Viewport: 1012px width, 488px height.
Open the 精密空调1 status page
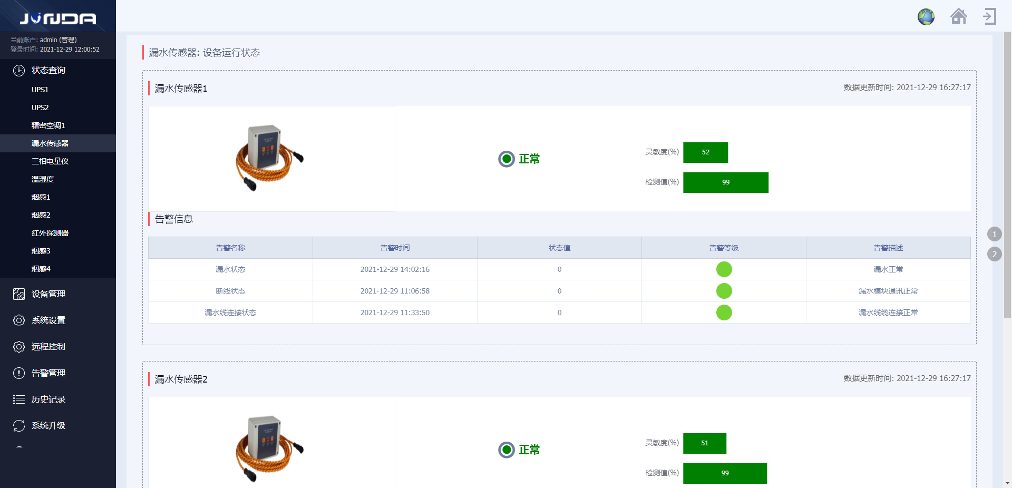click(48, 125)
